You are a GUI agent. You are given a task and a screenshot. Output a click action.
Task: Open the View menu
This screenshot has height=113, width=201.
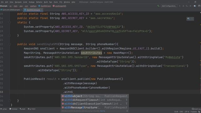click(x=11, y=2)
